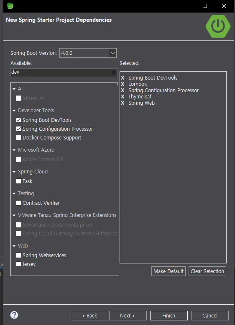The height and width of the screenshot is (325, 235).
Task: Remove Lombok using its X icon
Action: tap(123, 84)
